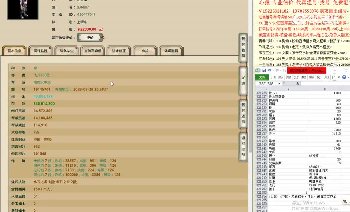Click Excel cell 点4满3魔6鬼7

[x=325, y=178]
